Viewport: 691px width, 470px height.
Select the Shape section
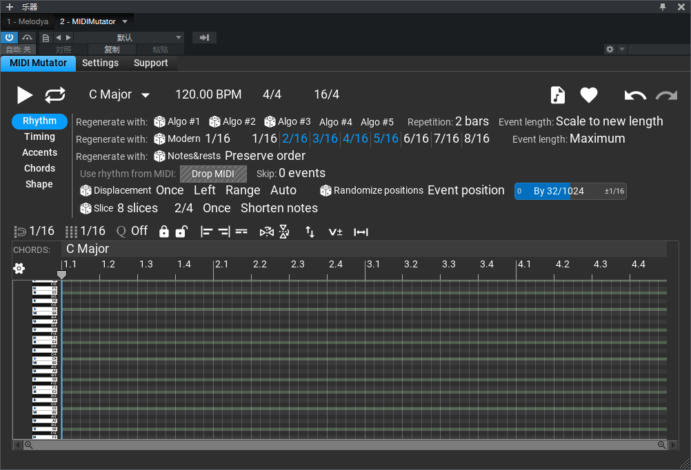pos(39,185)
